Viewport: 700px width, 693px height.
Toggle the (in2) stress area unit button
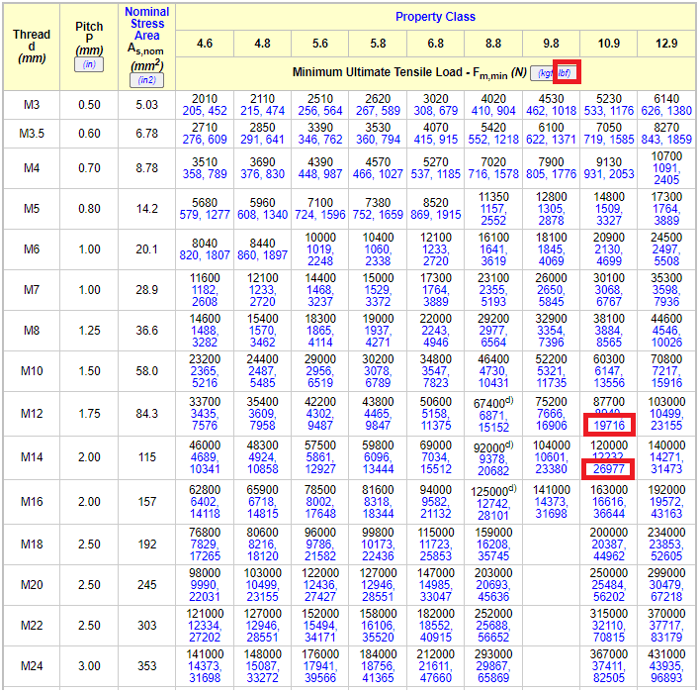pyautogui.click(x=146, y=80)
